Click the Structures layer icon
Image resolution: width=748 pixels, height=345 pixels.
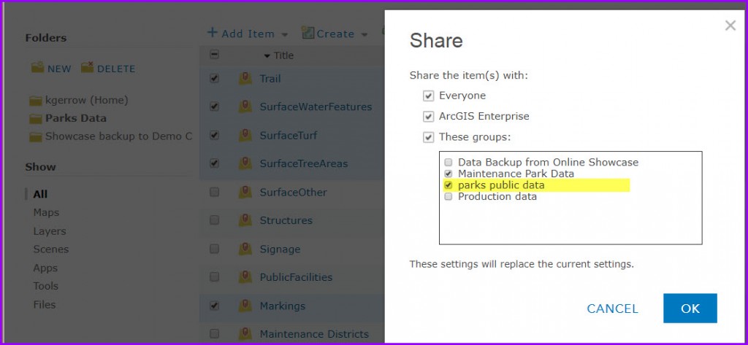(245, 221)
